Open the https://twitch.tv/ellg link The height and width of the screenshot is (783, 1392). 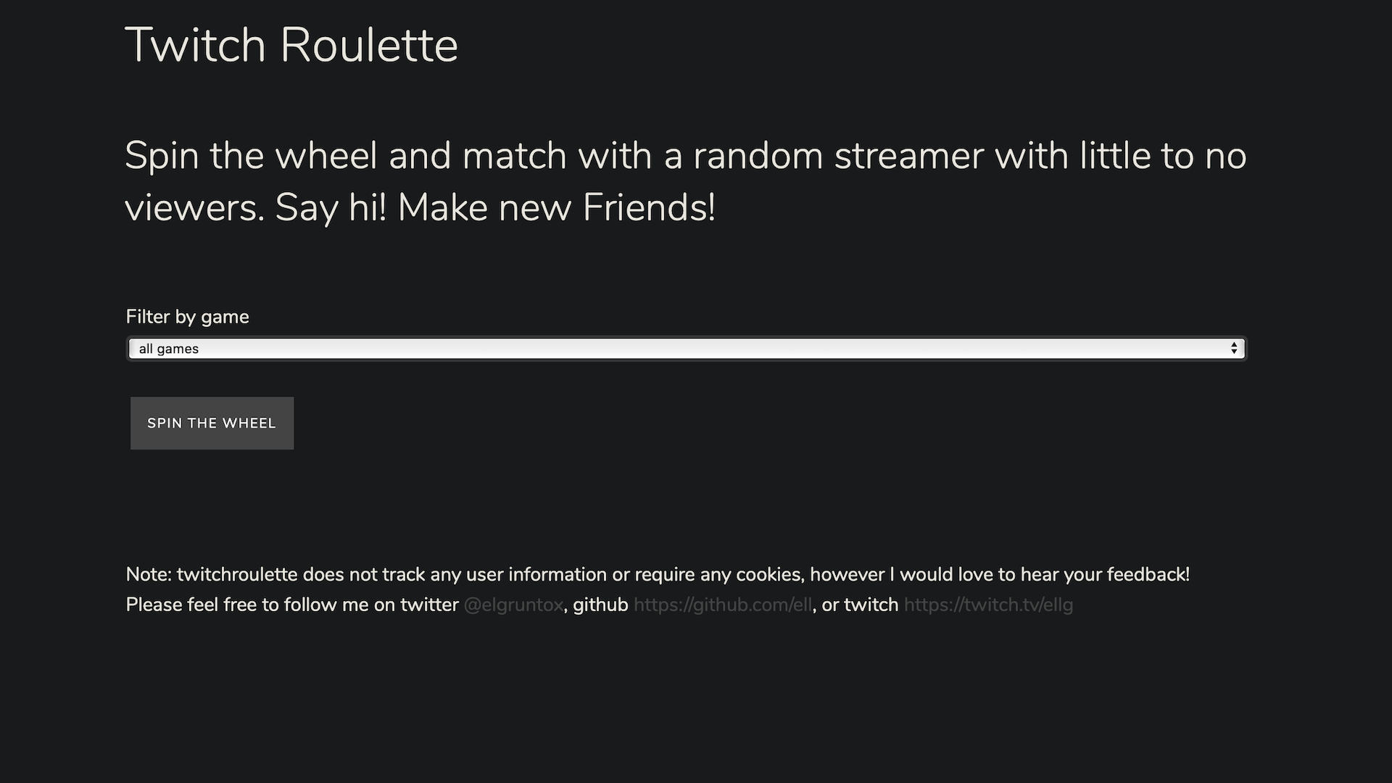click(x=987, y=605)
